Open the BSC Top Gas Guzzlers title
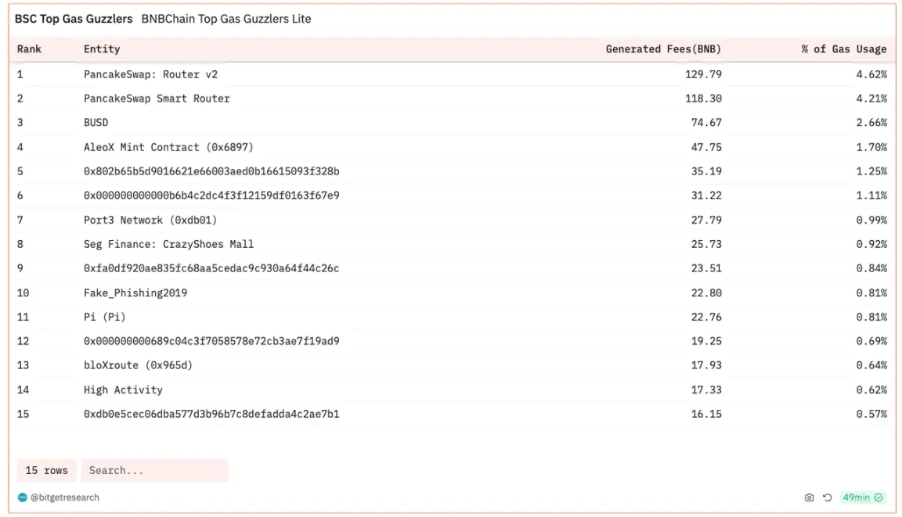This screenshot has height=517, width=902. 74,19
